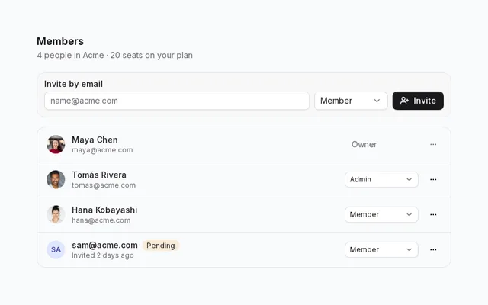Screen dimensions: 488x305
Task: Open more options for Hana Kobayashi
Action: [433, 215]
